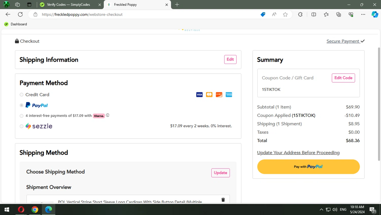
Task: Open split screen view
Action: coord(314,14)
